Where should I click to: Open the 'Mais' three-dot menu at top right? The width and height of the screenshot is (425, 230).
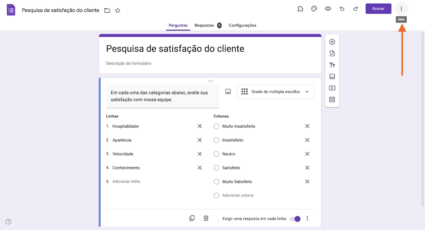click(401, 9)
